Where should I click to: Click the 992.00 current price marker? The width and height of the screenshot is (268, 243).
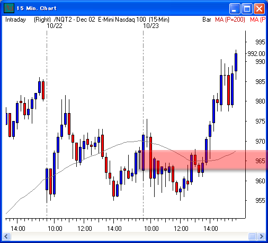pos(256,53)
